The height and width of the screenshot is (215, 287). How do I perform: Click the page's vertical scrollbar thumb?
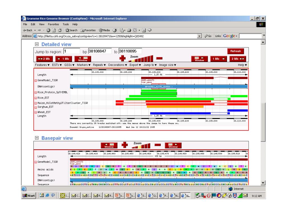[x=263, y=122]
